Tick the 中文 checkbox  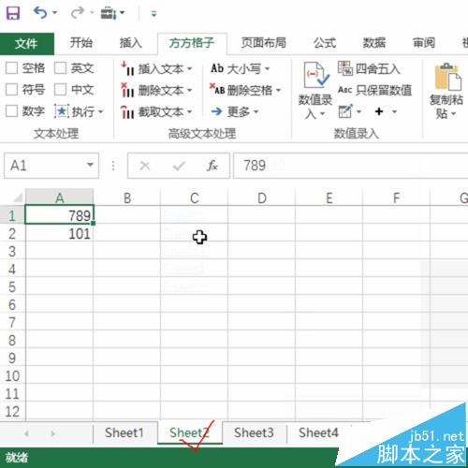coord(60,90)
